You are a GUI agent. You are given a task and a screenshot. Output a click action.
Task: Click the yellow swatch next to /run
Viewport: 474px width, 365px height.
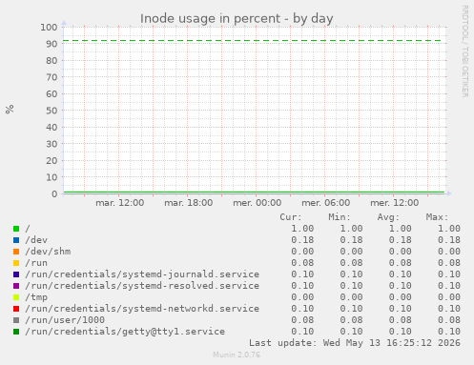pyautogui.click(x=16, y=263)
